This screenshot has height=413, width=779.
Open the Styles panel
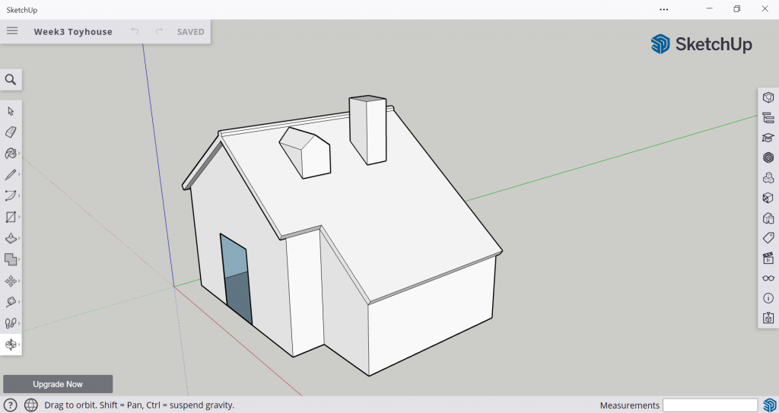click(768, 218)
